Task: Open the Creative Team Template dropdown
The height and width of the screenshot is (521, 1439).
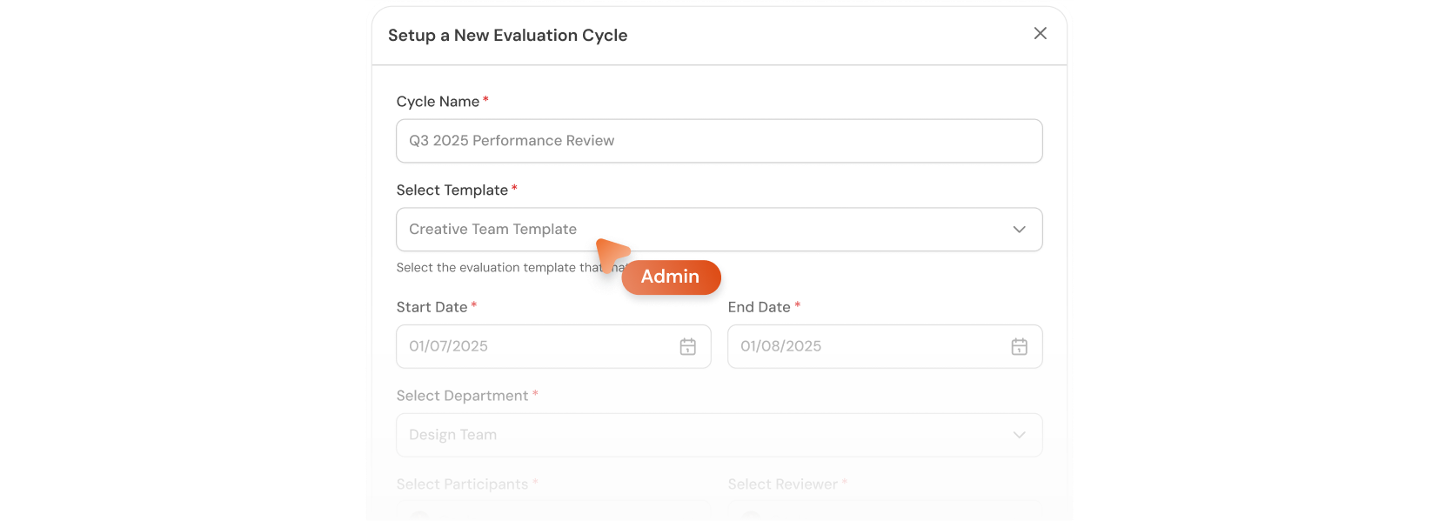Action: coord(719,230)
